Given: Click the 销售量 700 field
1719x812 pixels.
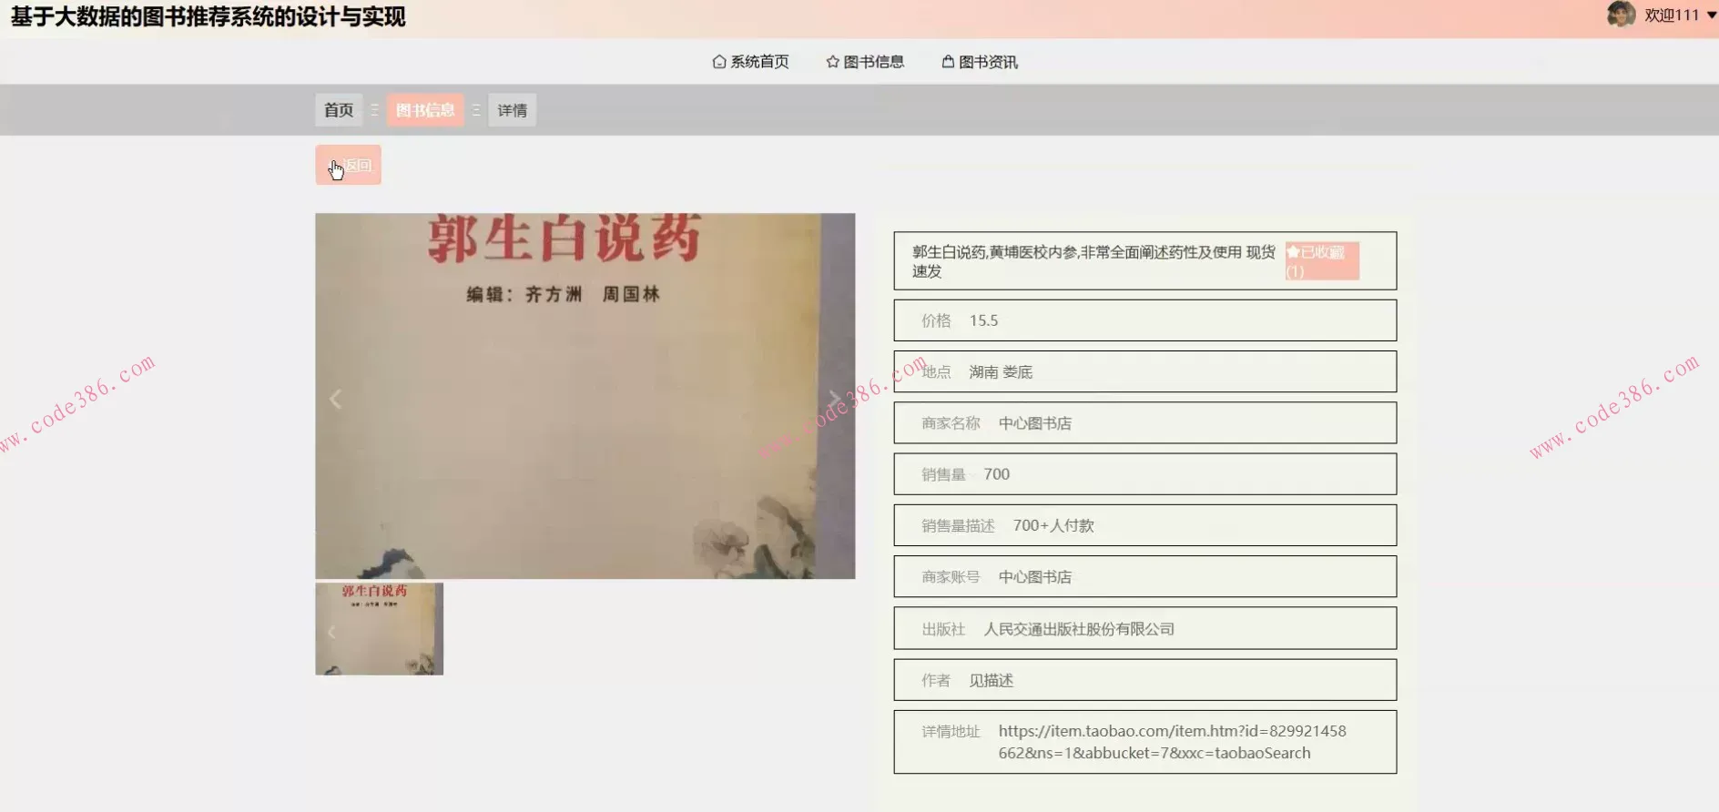Looking at the screenshot, I should point(1144,474).
